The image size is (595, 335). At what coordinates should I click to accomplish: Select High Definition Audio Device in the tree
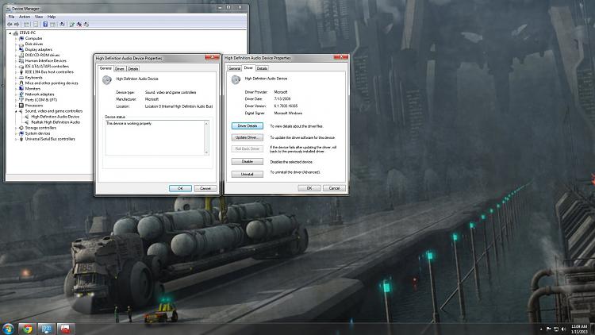(x=55, y=117)
